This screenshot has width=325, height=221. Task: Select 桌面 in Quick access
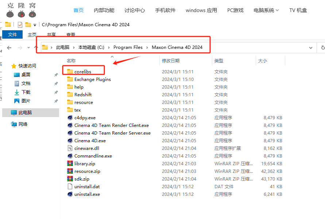click(26, 75)
